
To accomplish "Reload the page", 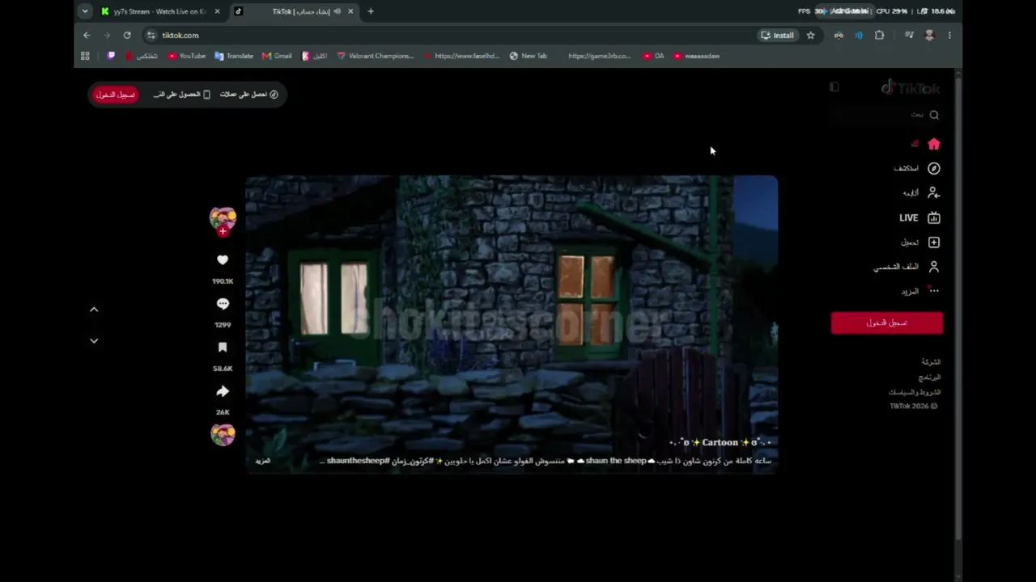I will coord(127,36).
